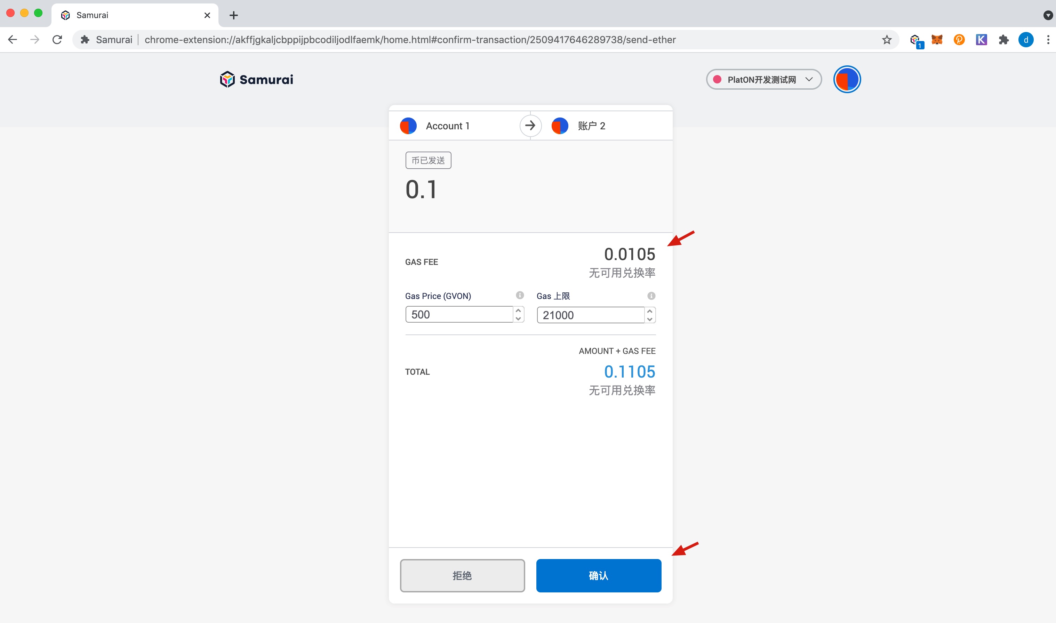Click the GAS FEE label
Image resolution: width=1056 pixels, height=623 pixels.
pyautogui.click(x=422, y=262)
